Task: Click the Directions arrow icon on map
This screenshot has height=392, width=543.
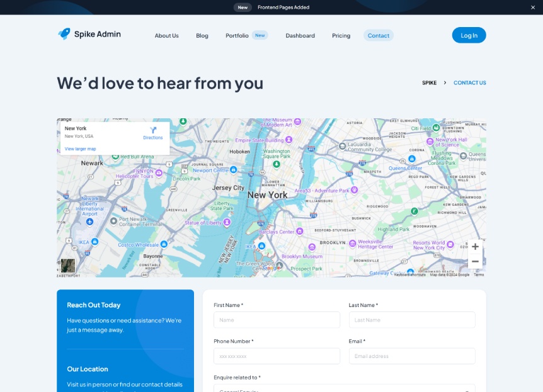Action: coord(153,130)
